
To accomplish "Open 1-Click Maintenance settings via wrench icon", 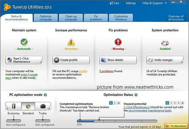I will click(41, 62).
